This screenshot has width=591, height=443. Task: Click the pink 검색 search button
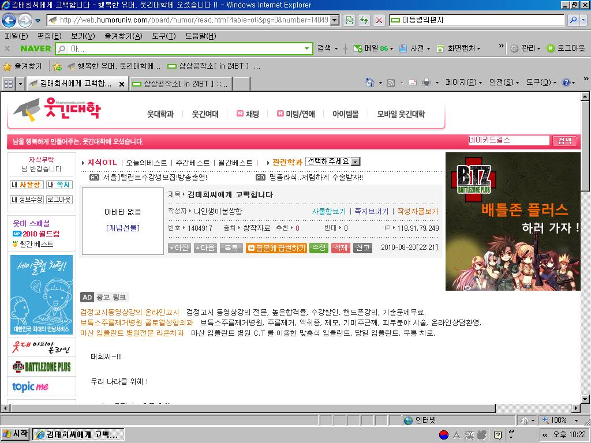(x=564, y=141)
